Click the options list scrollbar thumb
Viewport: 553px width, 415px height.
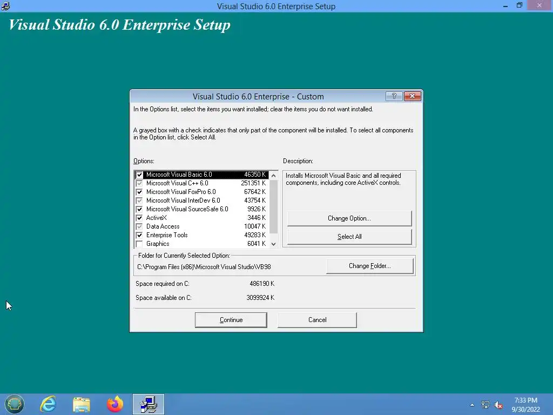[x=274, y=206]
